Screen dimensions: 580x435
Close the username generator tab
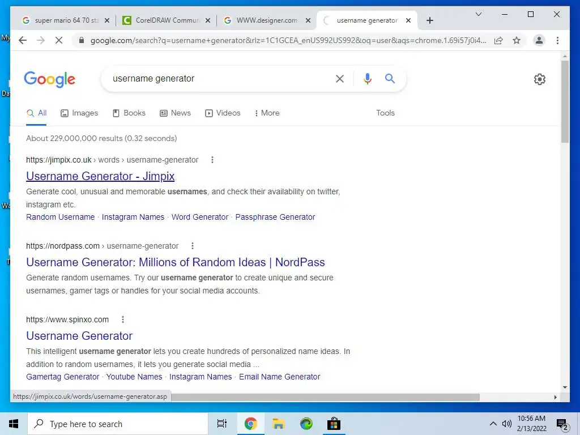point(408,20)
